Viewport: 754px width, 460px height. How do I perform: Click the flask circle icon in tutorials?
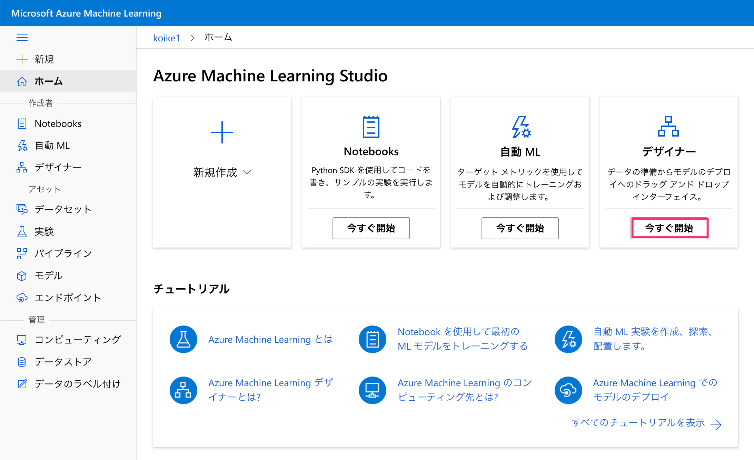(x=183, y=339)
